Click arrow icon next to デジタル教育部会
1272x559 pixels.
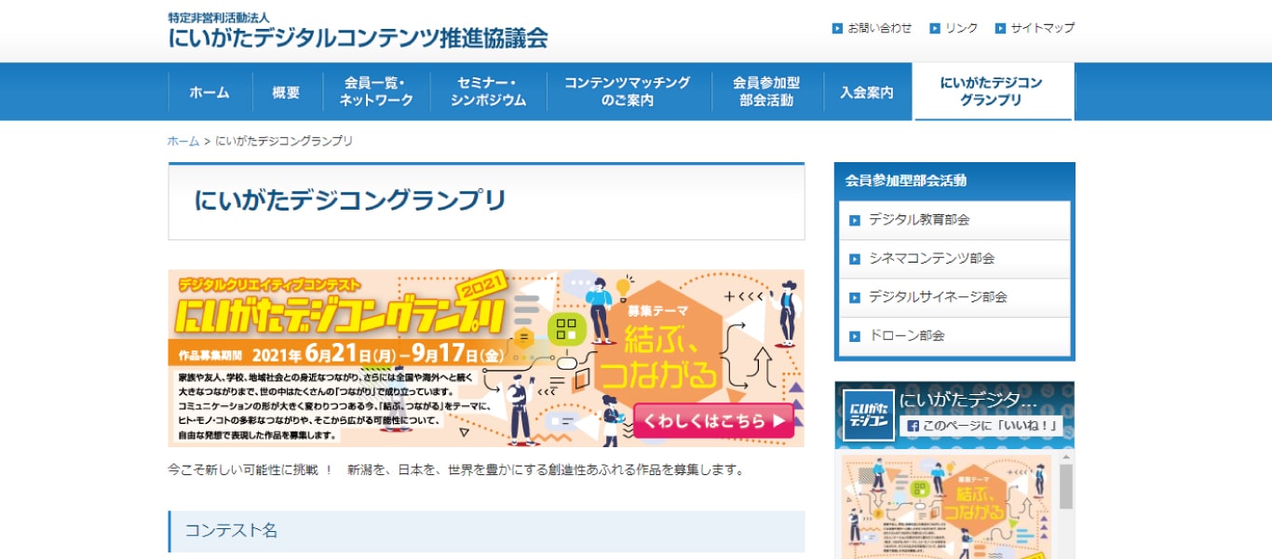[x=855, y=221]
